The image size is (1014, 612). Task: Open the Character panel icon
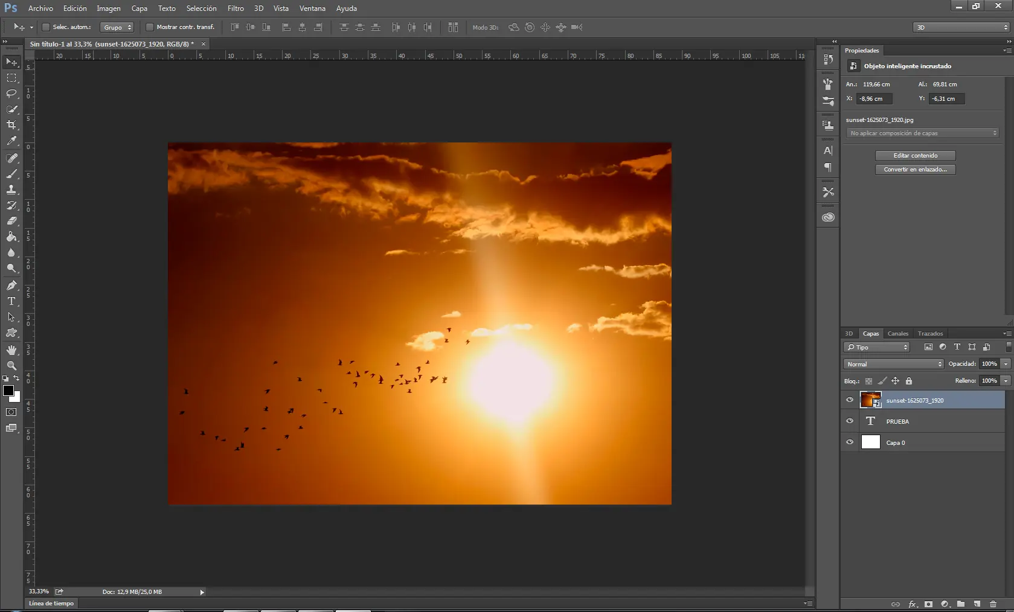[828, 151]
